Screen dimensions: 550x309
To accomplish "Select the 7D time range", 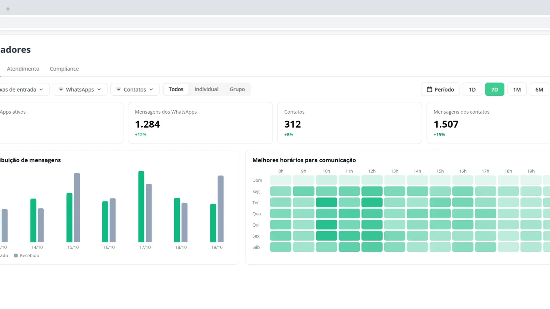I will tap(495, 90).
